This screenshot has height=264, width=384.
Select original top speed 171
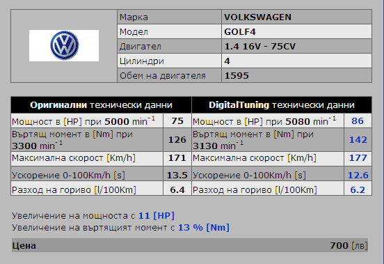click(x=177, y=158)
